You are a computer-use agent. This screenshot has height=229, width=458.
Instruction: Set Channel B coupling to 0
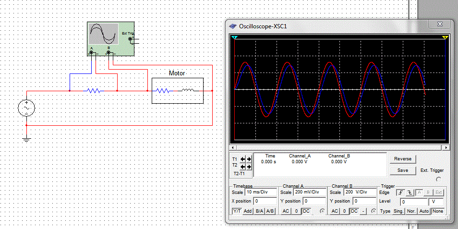pos(345,211)
